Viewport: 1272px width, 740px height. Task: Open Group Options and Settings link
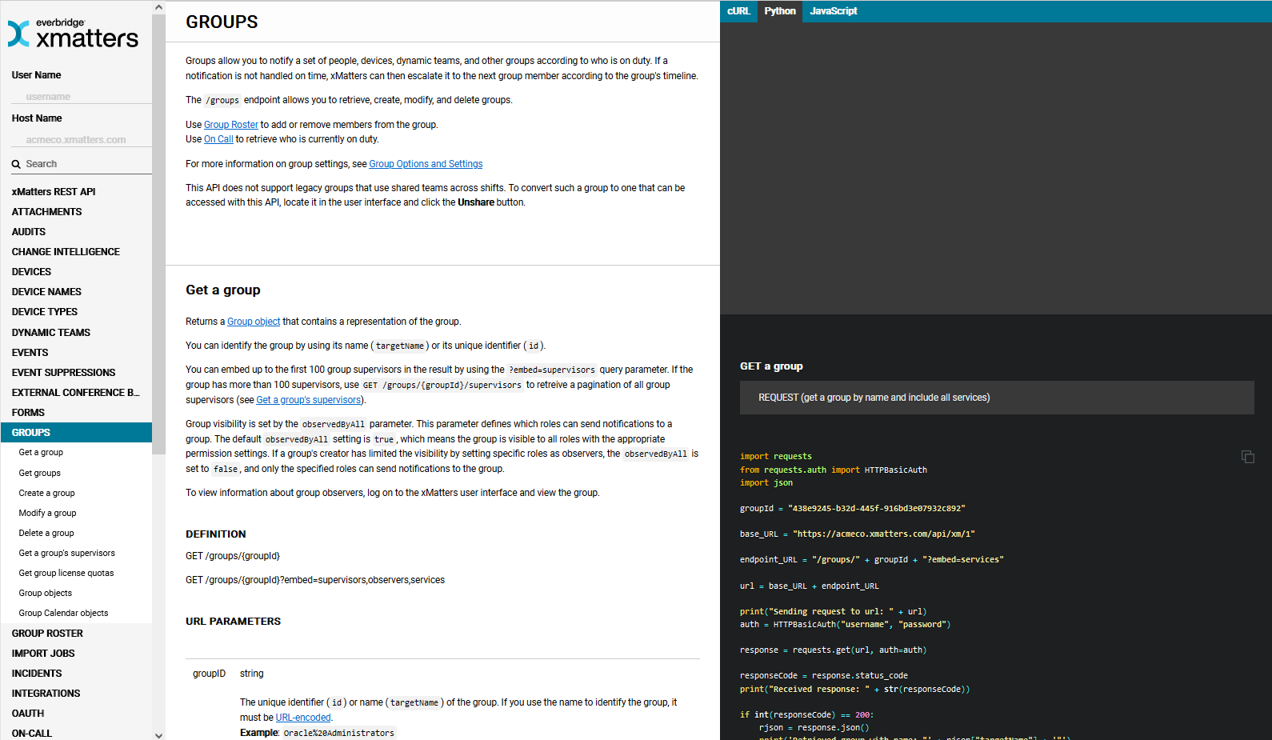[x=426, y=164]
